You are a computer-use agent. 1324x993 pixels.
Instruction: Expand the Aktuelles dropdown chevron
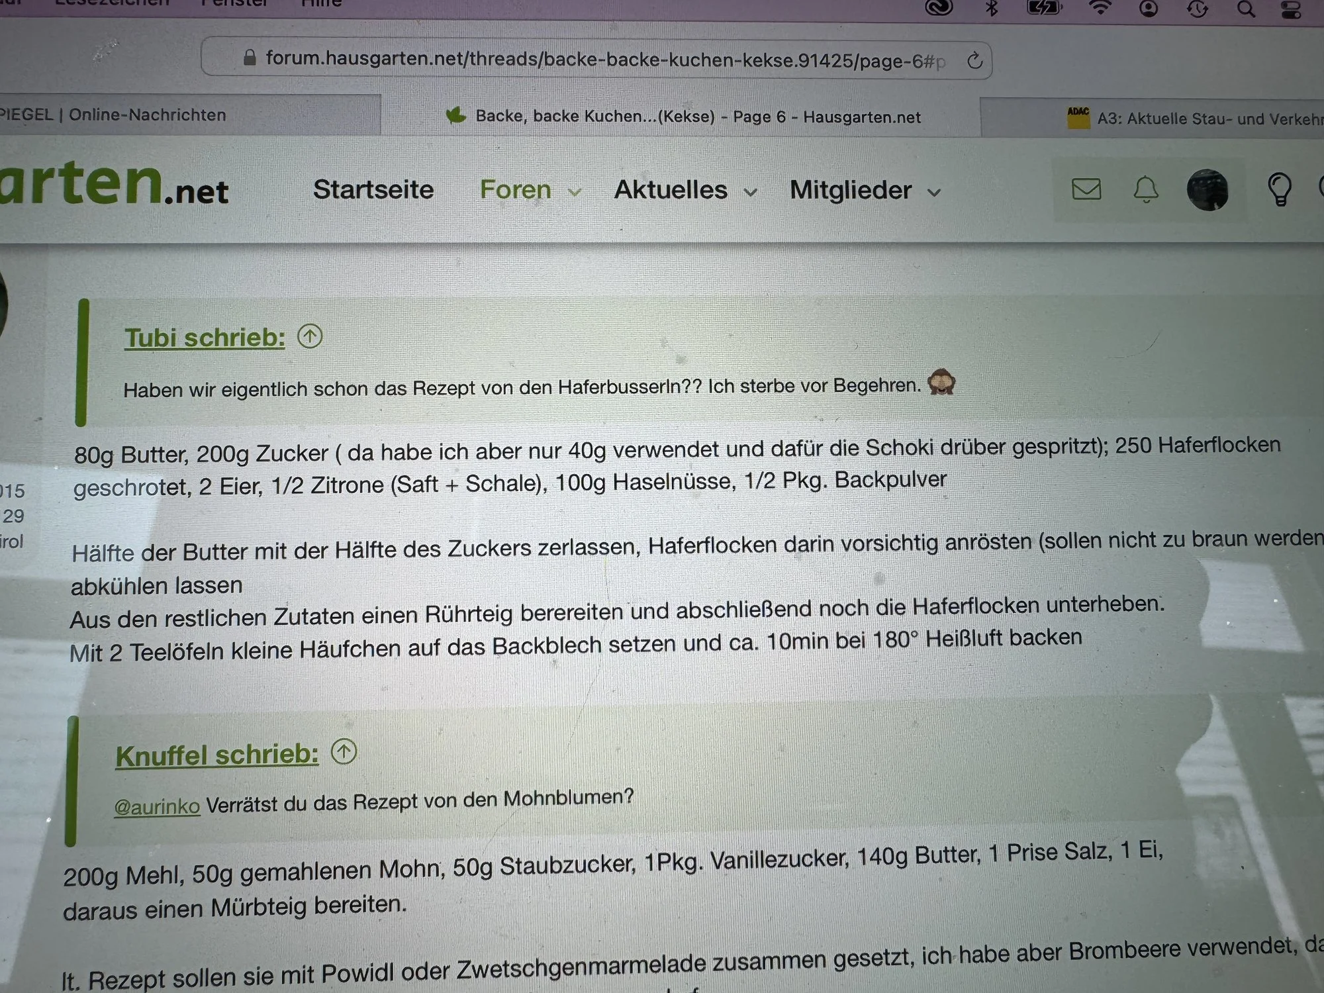750,193
